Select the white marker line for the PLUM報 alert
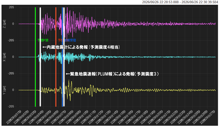 (x=64, y=57)
